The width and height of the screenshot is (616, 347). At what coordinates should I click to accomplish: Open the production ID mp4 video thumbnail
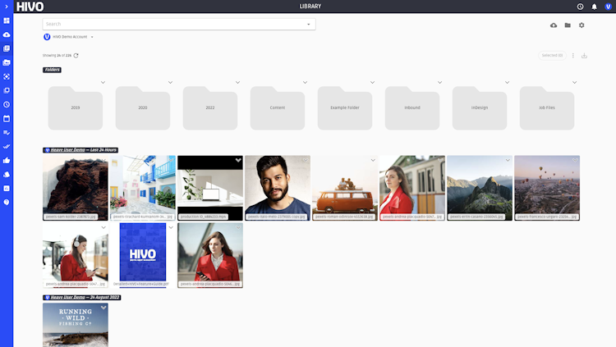pyautogui.click(x=210, y=188)
